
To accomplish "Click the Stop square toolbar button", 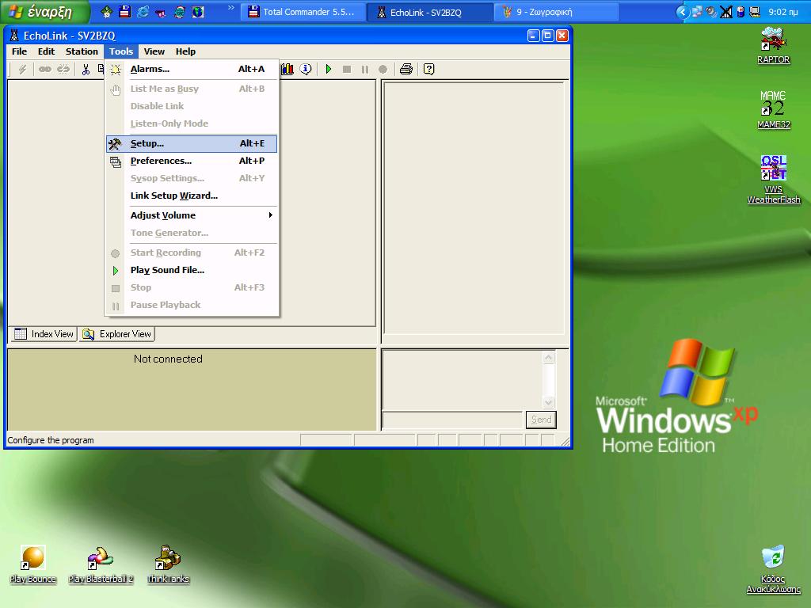I will pos(347,70).
